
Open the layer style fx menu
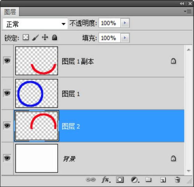coord(106,180)
